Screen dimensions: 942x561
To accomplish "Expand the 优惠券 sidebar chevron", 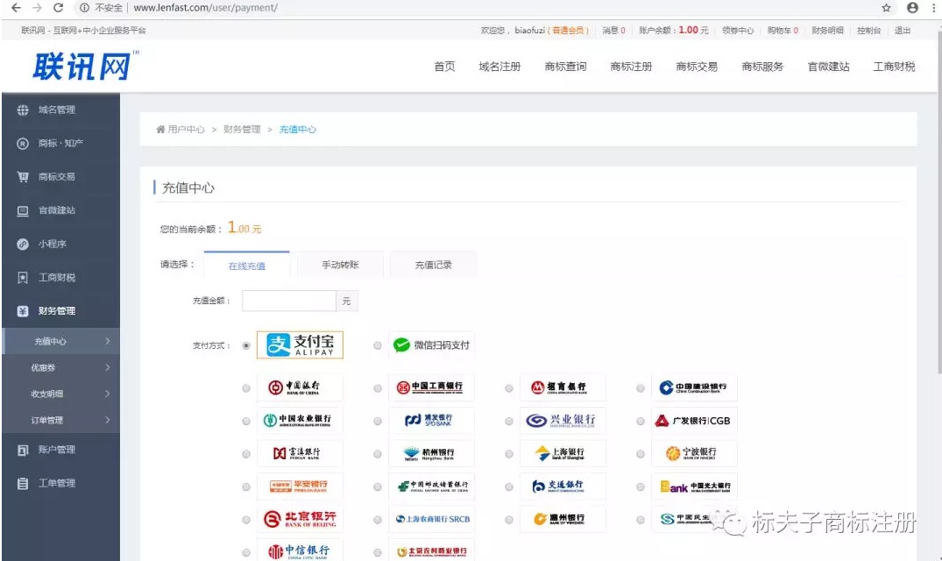I will [x=108, y=367].
